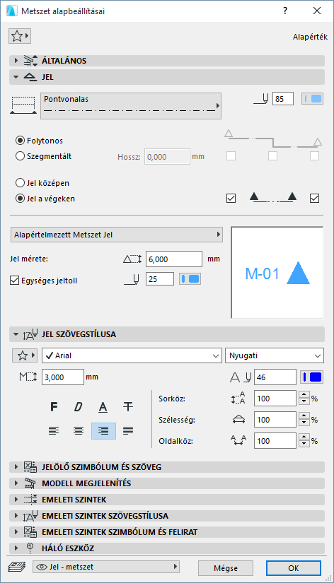Toggle the Strikethrough text style icon
The image size is (334, 583).
128,407
